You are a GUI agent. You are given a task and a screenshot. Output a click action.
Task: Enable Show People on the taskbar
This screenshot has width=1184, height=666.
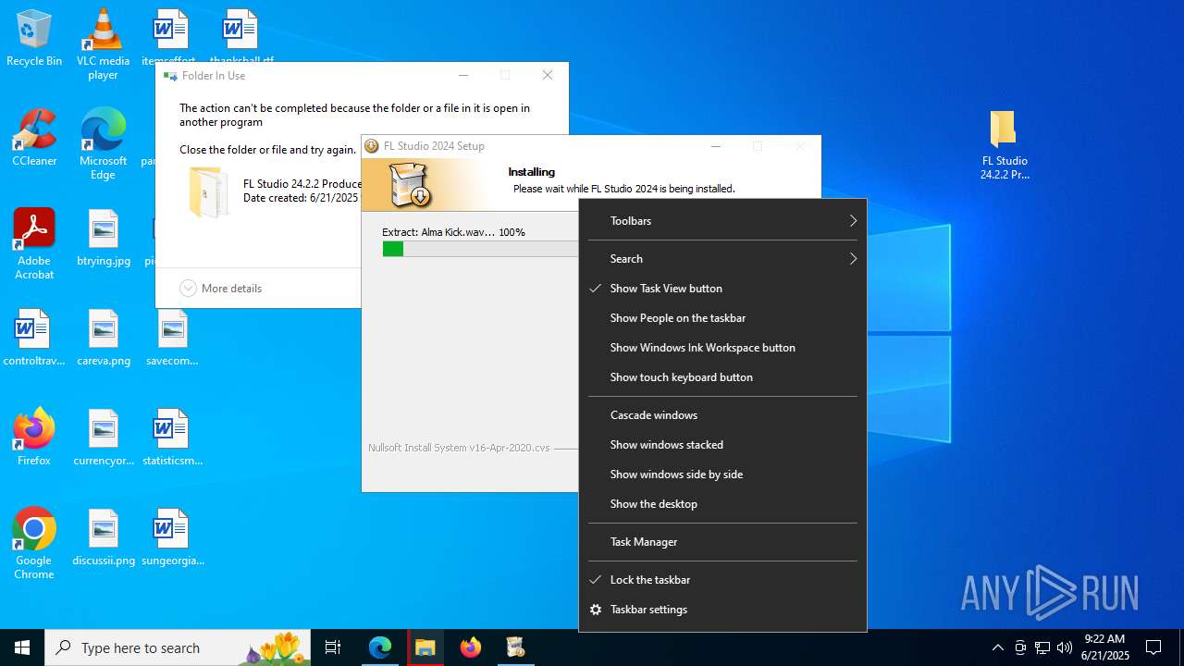722,318
